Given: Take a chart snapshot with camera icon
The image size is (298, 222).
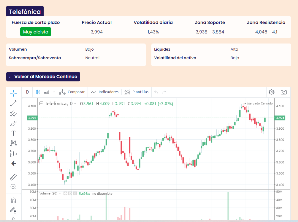Looking at the screenshot, I should click(x=284, y=92).
